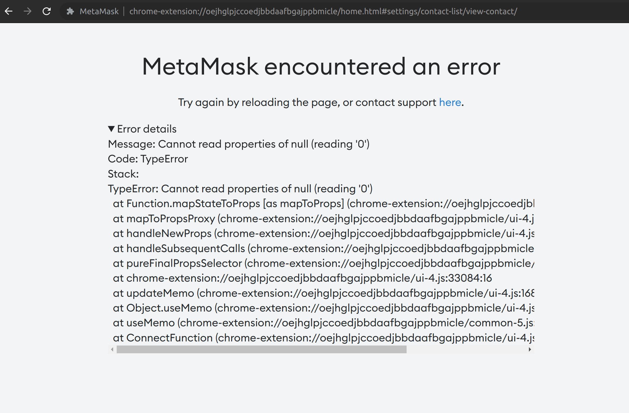Select the Code: TypeError line

coord(147,159)
